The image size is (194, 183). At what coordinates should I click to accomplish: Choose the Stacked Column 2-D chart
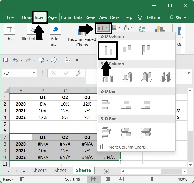(127, 50)
